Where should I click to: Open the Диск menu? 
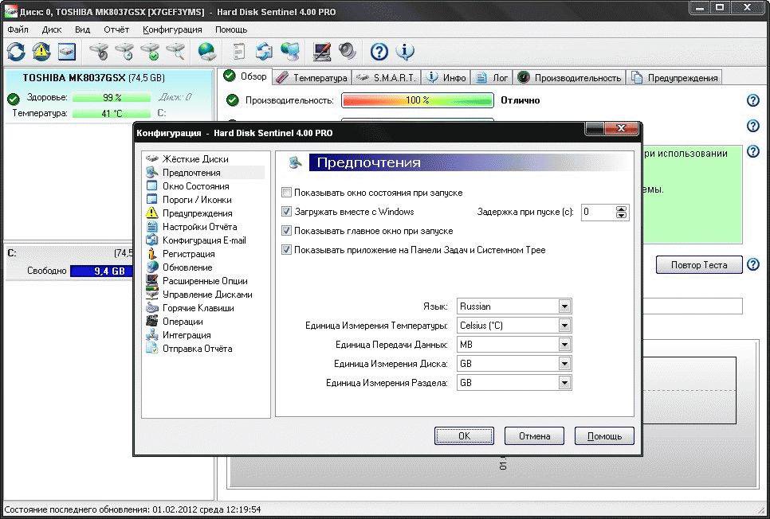point(52,29)
